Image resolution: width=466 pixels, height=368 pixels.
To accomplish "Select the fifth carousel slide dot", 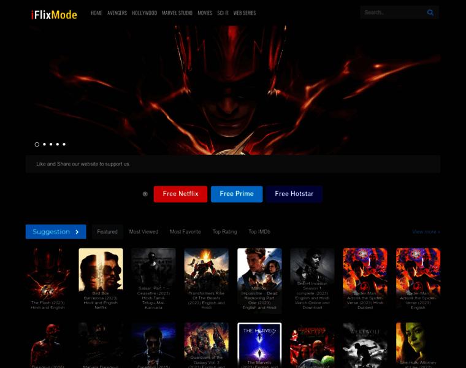I will (64, 145).
